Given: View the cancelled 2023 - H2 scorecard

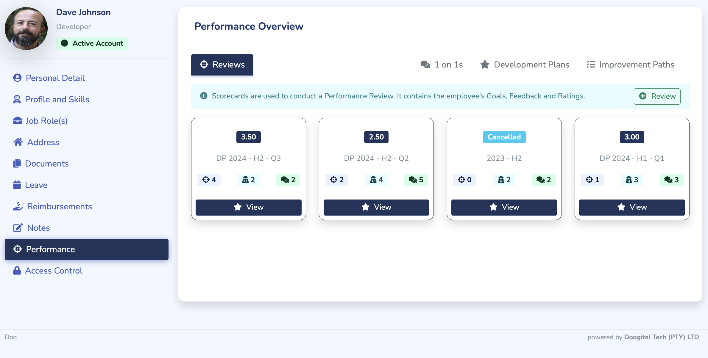Looking at the screenshot, I should pyautogui.click(x=504, y=207).
